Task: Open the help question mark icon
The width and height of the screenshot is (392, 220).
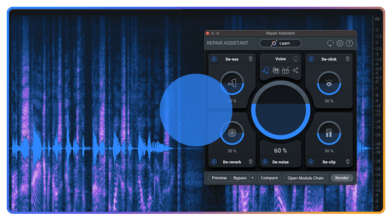Action: [x=349, y=43]
